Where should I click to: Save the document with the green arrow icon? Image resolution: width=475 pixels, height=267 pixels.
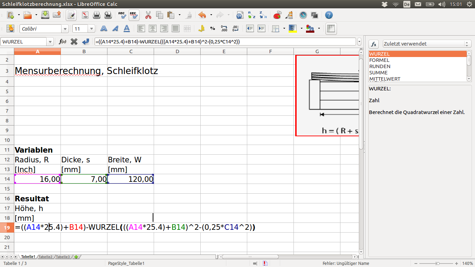click(x=45, y=15)
